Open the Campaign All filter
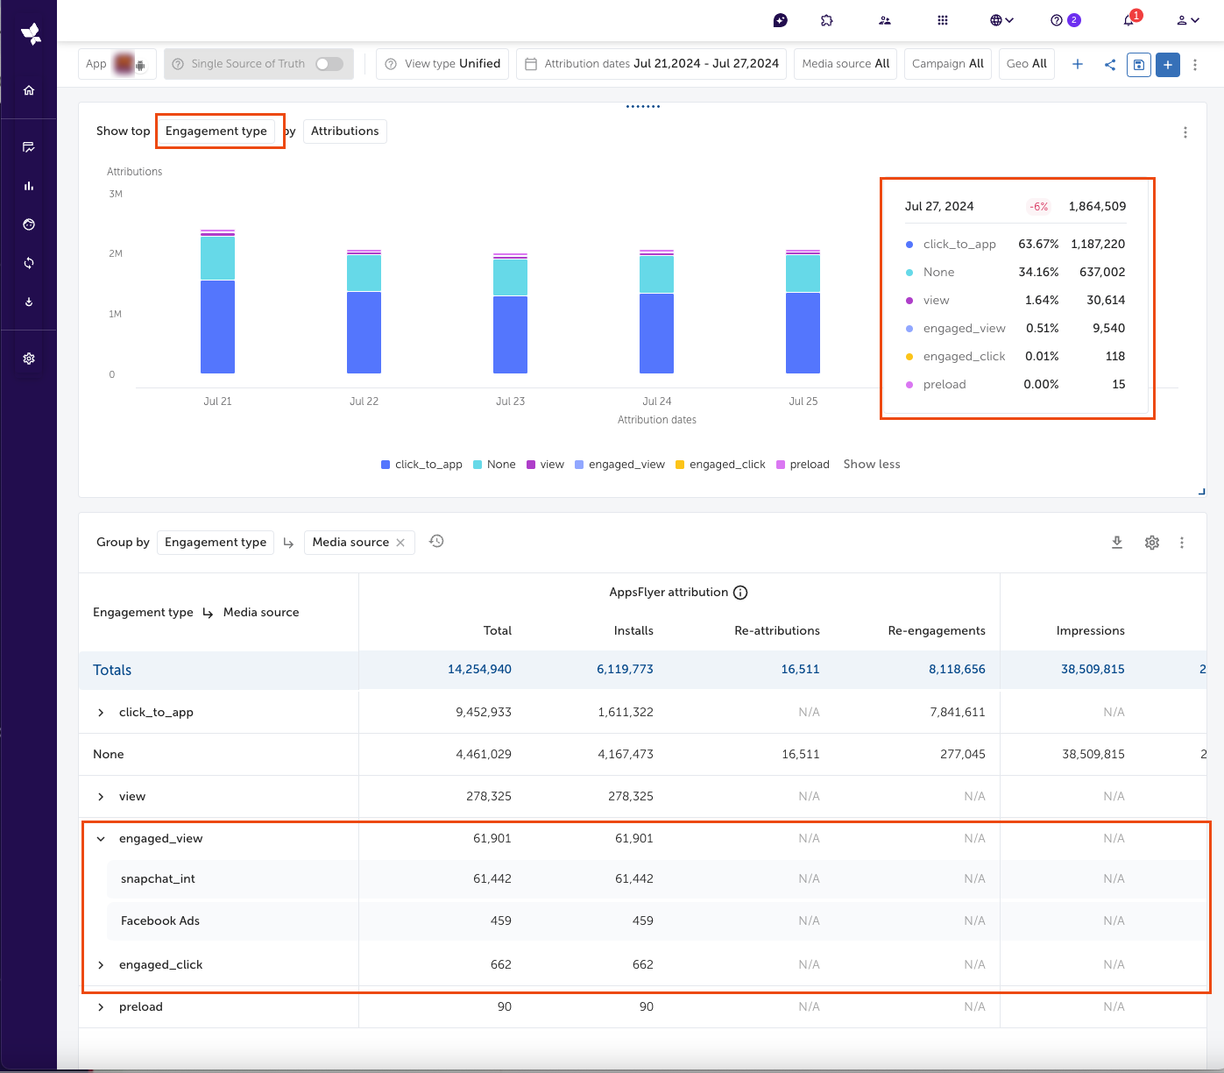This screenshot has height=1073, width=1224. coord(947,64)
